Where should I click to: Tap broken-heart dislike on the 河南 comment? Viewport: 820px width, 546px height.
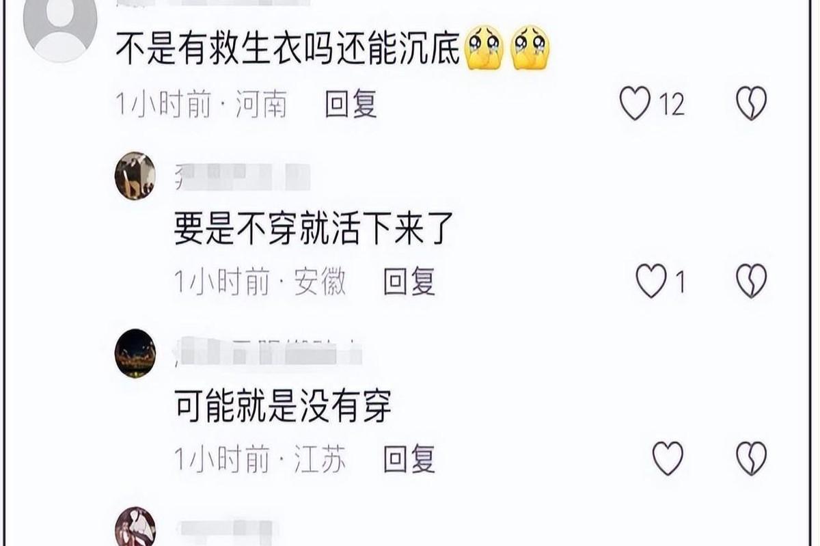(x=751, y=105)
